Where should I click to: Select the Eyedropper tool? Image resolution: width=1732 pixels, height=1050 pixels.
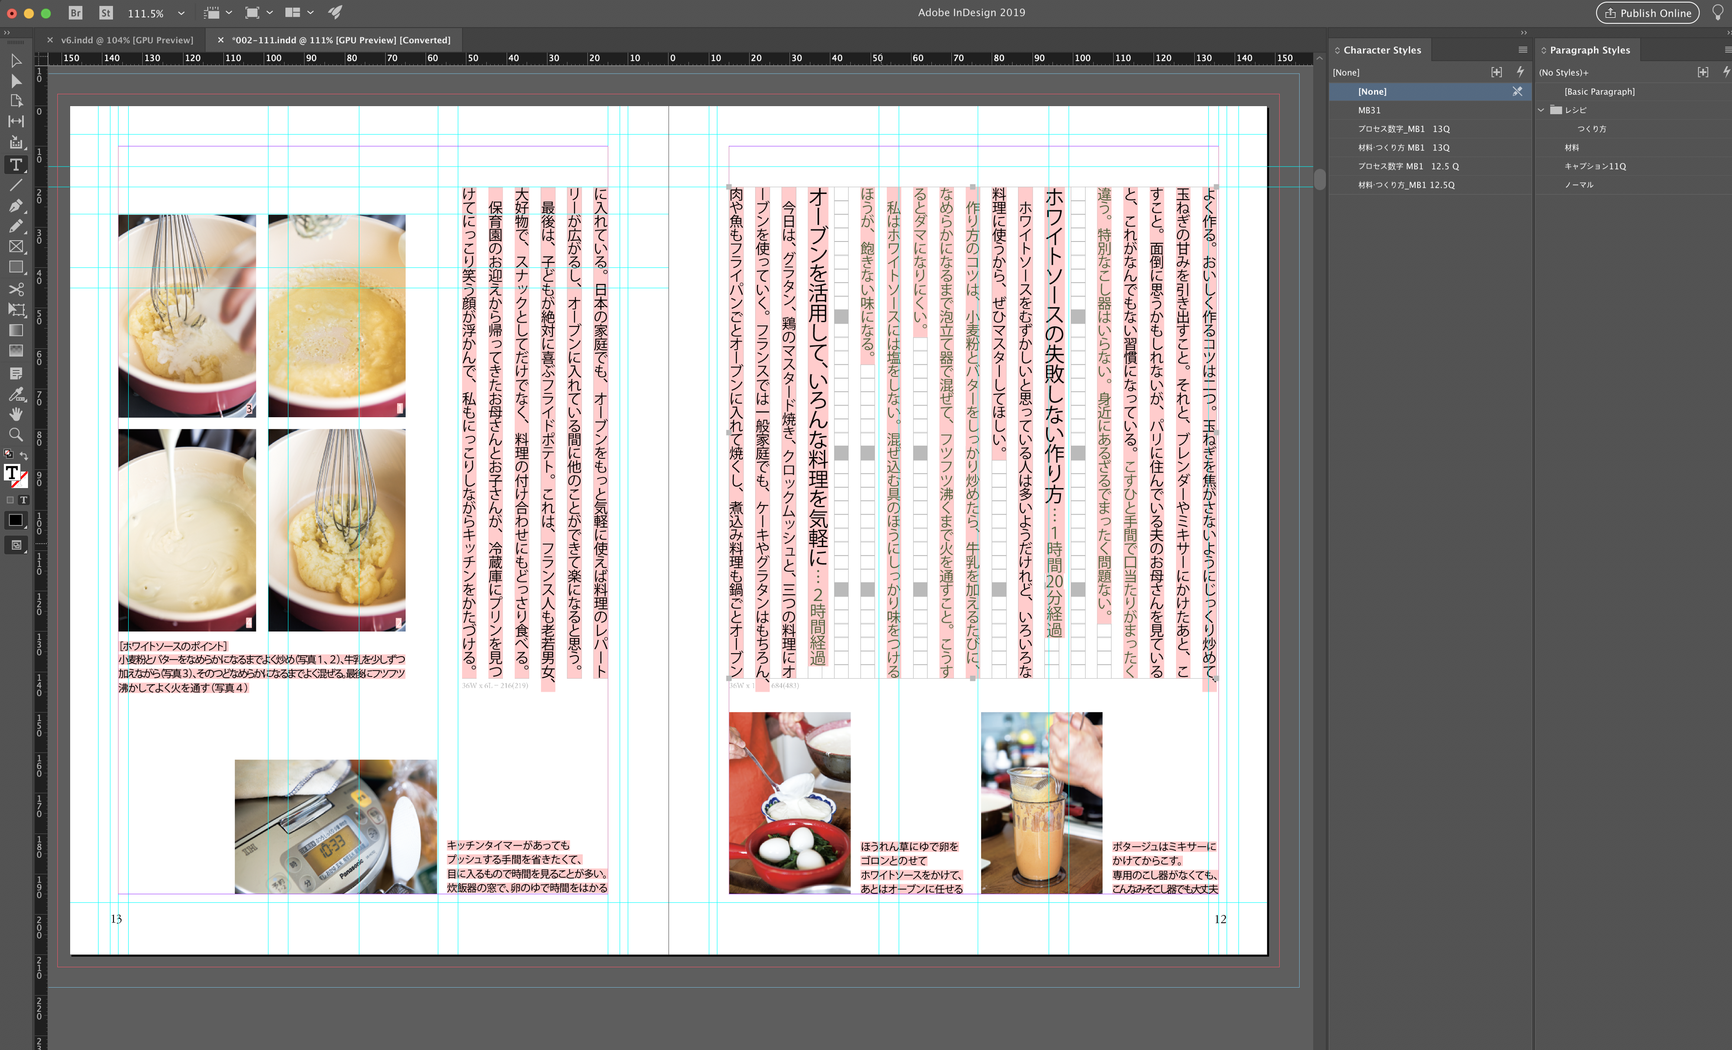coord(16,393)
